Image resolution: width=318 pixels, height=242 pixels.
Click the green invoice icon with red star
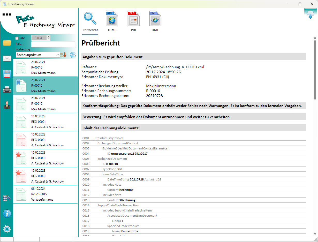point(21,158)
